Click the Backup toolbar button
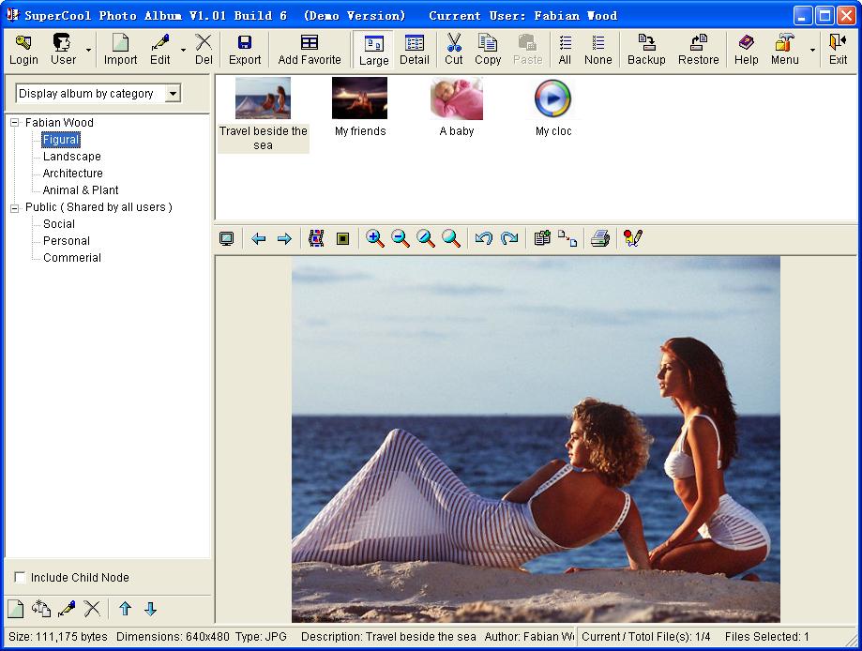The image size is (862, 651). [x=646, y=50]
